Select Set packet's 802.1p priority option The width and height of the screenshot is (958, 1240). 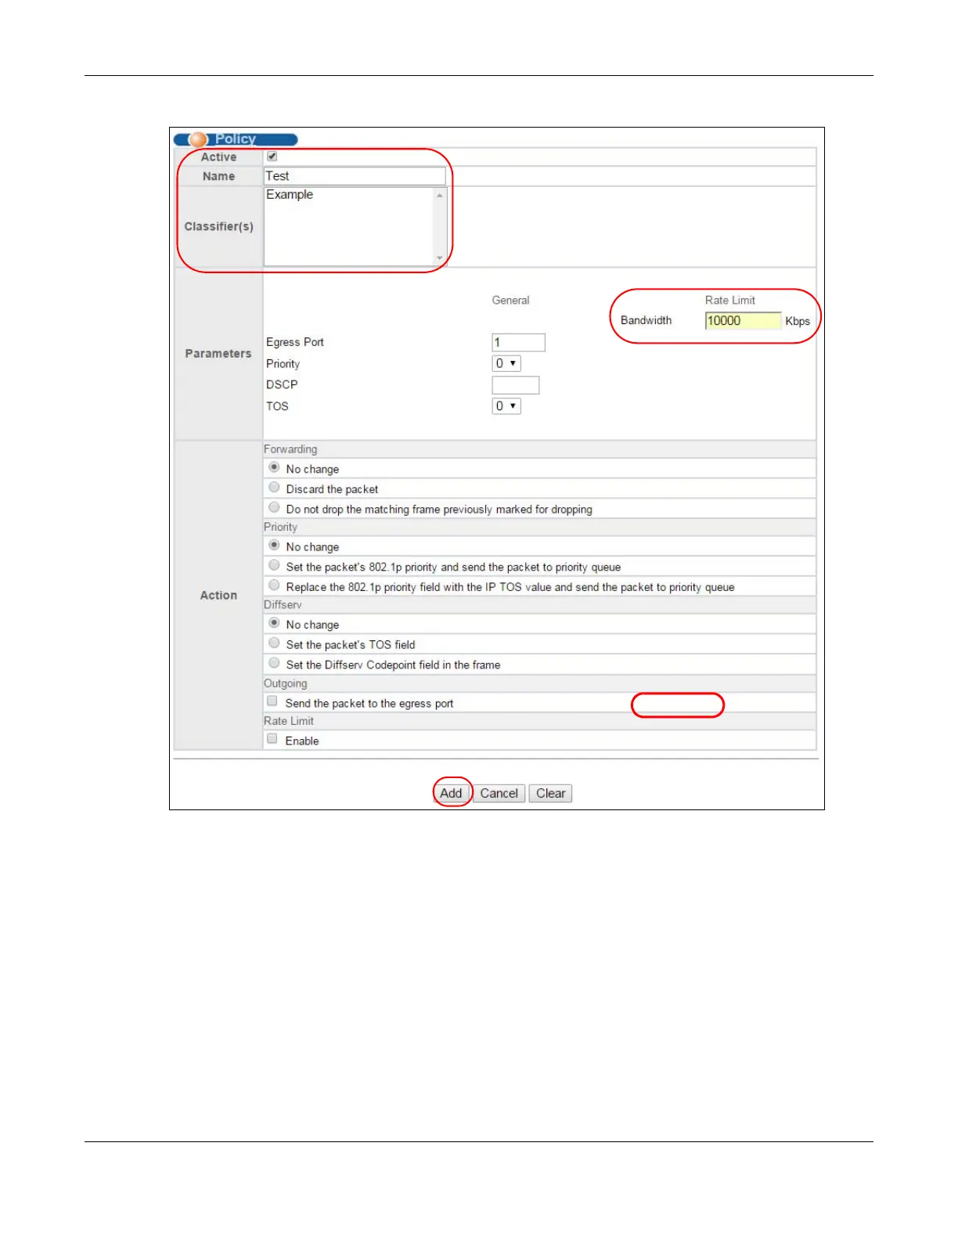pyautogui.click(x=274, y=565)
